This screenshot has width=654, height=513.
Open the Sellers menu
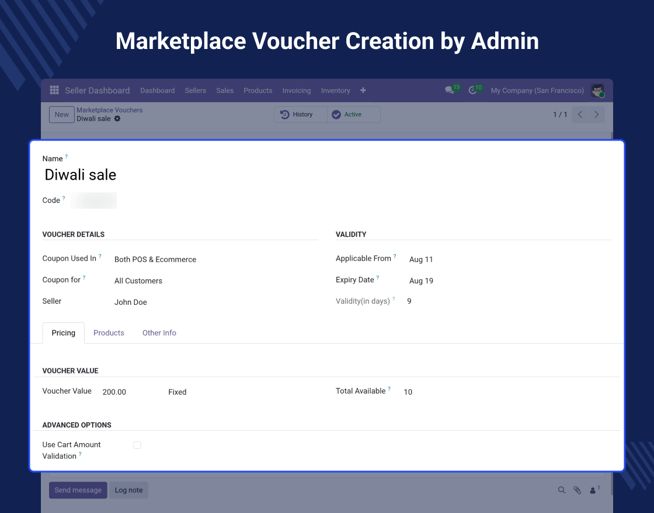click(196, 90)
